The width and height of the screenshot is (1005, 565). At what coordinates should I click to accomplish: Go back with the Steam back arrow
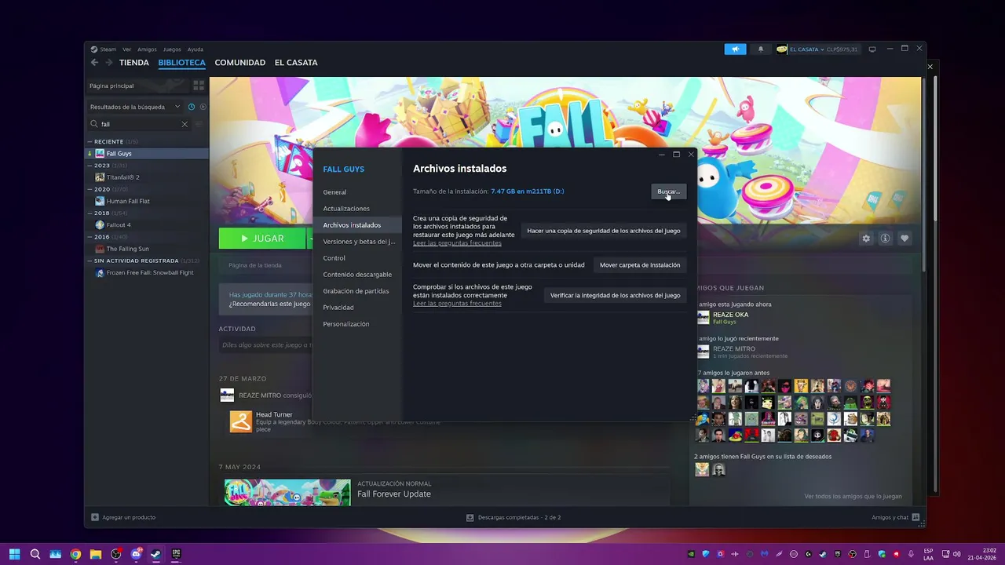94,63
